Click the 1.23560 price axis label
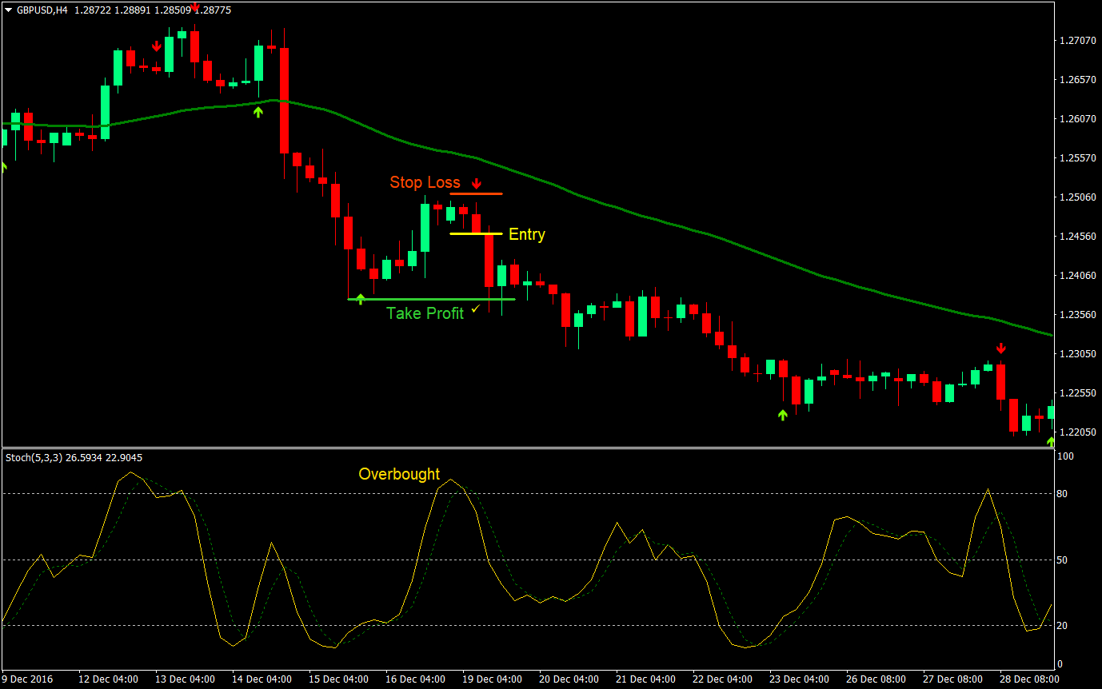This screenshot has height=689, width=1102. coord(1076,314)
